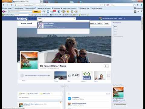The width and height of the screenshot is (145, 109).
Task: Open the RoboForm toolbar menu
Action: point(8,15)
